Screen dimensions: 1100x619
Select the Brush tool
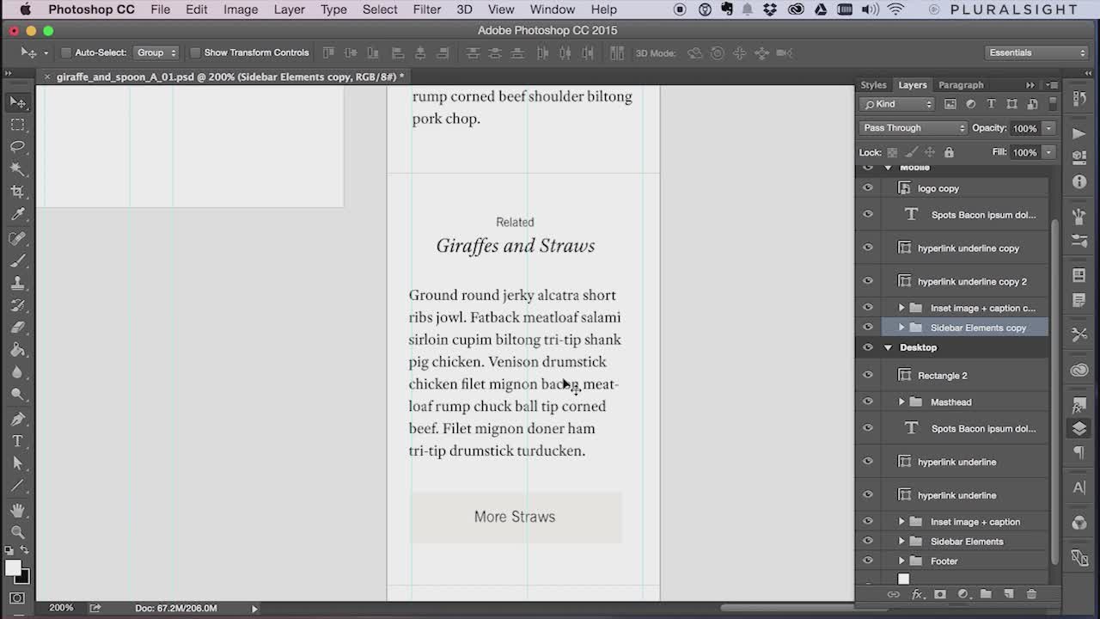[17, 260]
